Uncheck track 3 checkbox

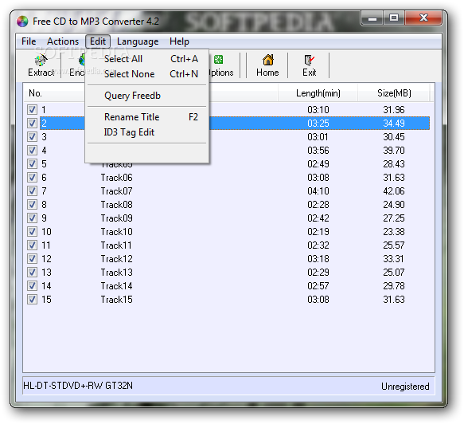click(32, 136)
